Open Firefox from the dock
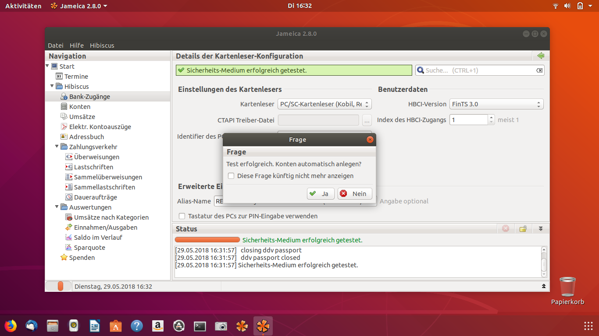This screenshot has width=599, height=336. [x=10, y=326]
